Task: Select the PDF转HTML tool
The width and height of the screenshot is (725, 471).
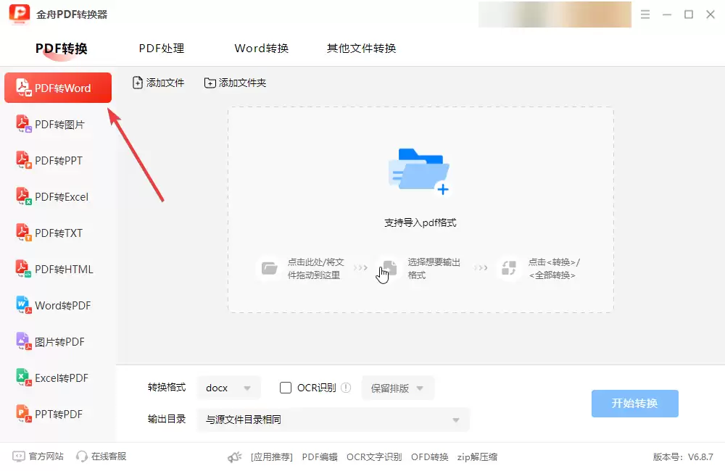Action: [58, 269]
